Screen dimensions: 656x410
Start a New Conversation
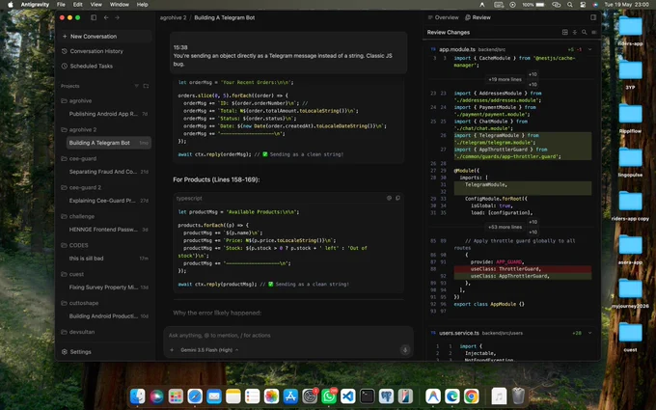[105, 37]
